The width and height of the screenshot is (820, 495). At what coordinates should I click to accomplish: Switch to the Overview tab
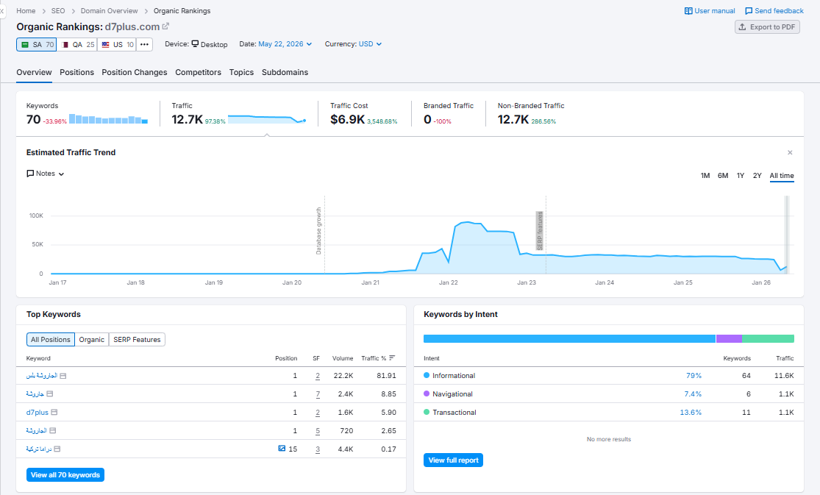(x=34, y=72)
